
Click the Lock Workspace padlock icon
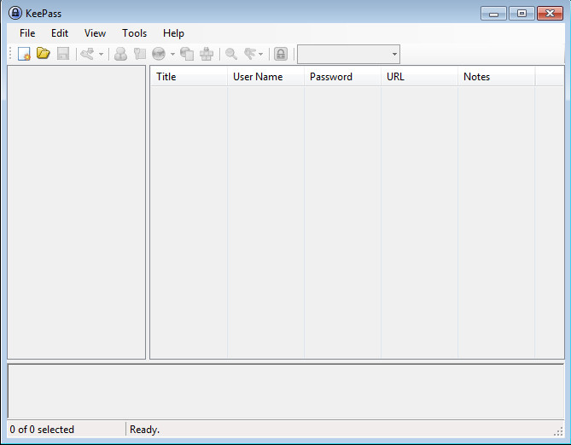(x=281, y=54)
